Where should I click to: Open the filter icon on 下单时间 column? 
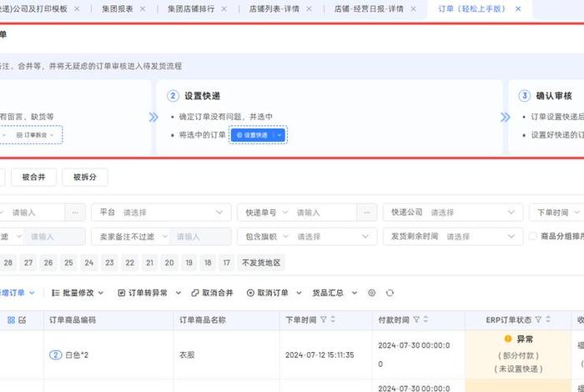(324, 319)
